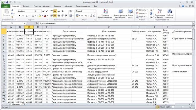Apply the accounting number format

tap(77, 16)
